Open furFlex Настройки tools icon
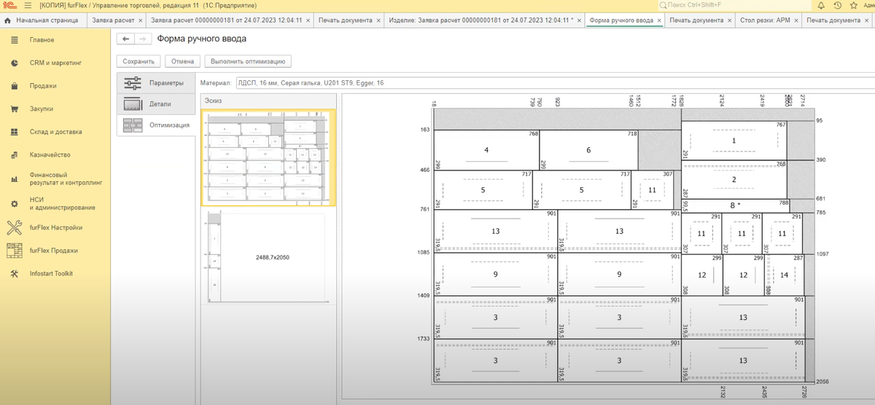875x405 pixels. pos(15,227)
